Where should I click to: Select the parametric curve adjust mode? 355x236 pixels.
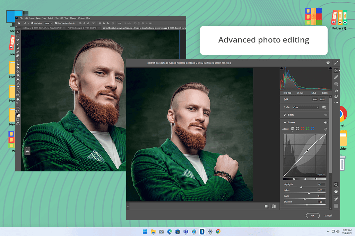click(292, 129)
